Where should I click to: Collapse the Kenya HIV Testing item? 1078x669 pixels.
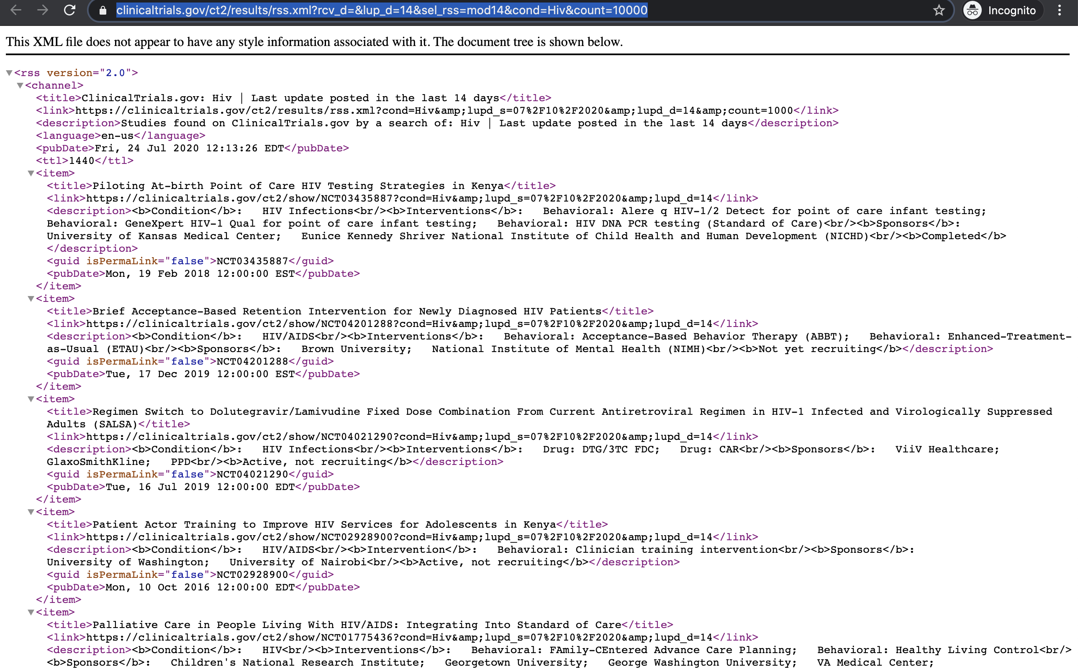click(31, 174)
